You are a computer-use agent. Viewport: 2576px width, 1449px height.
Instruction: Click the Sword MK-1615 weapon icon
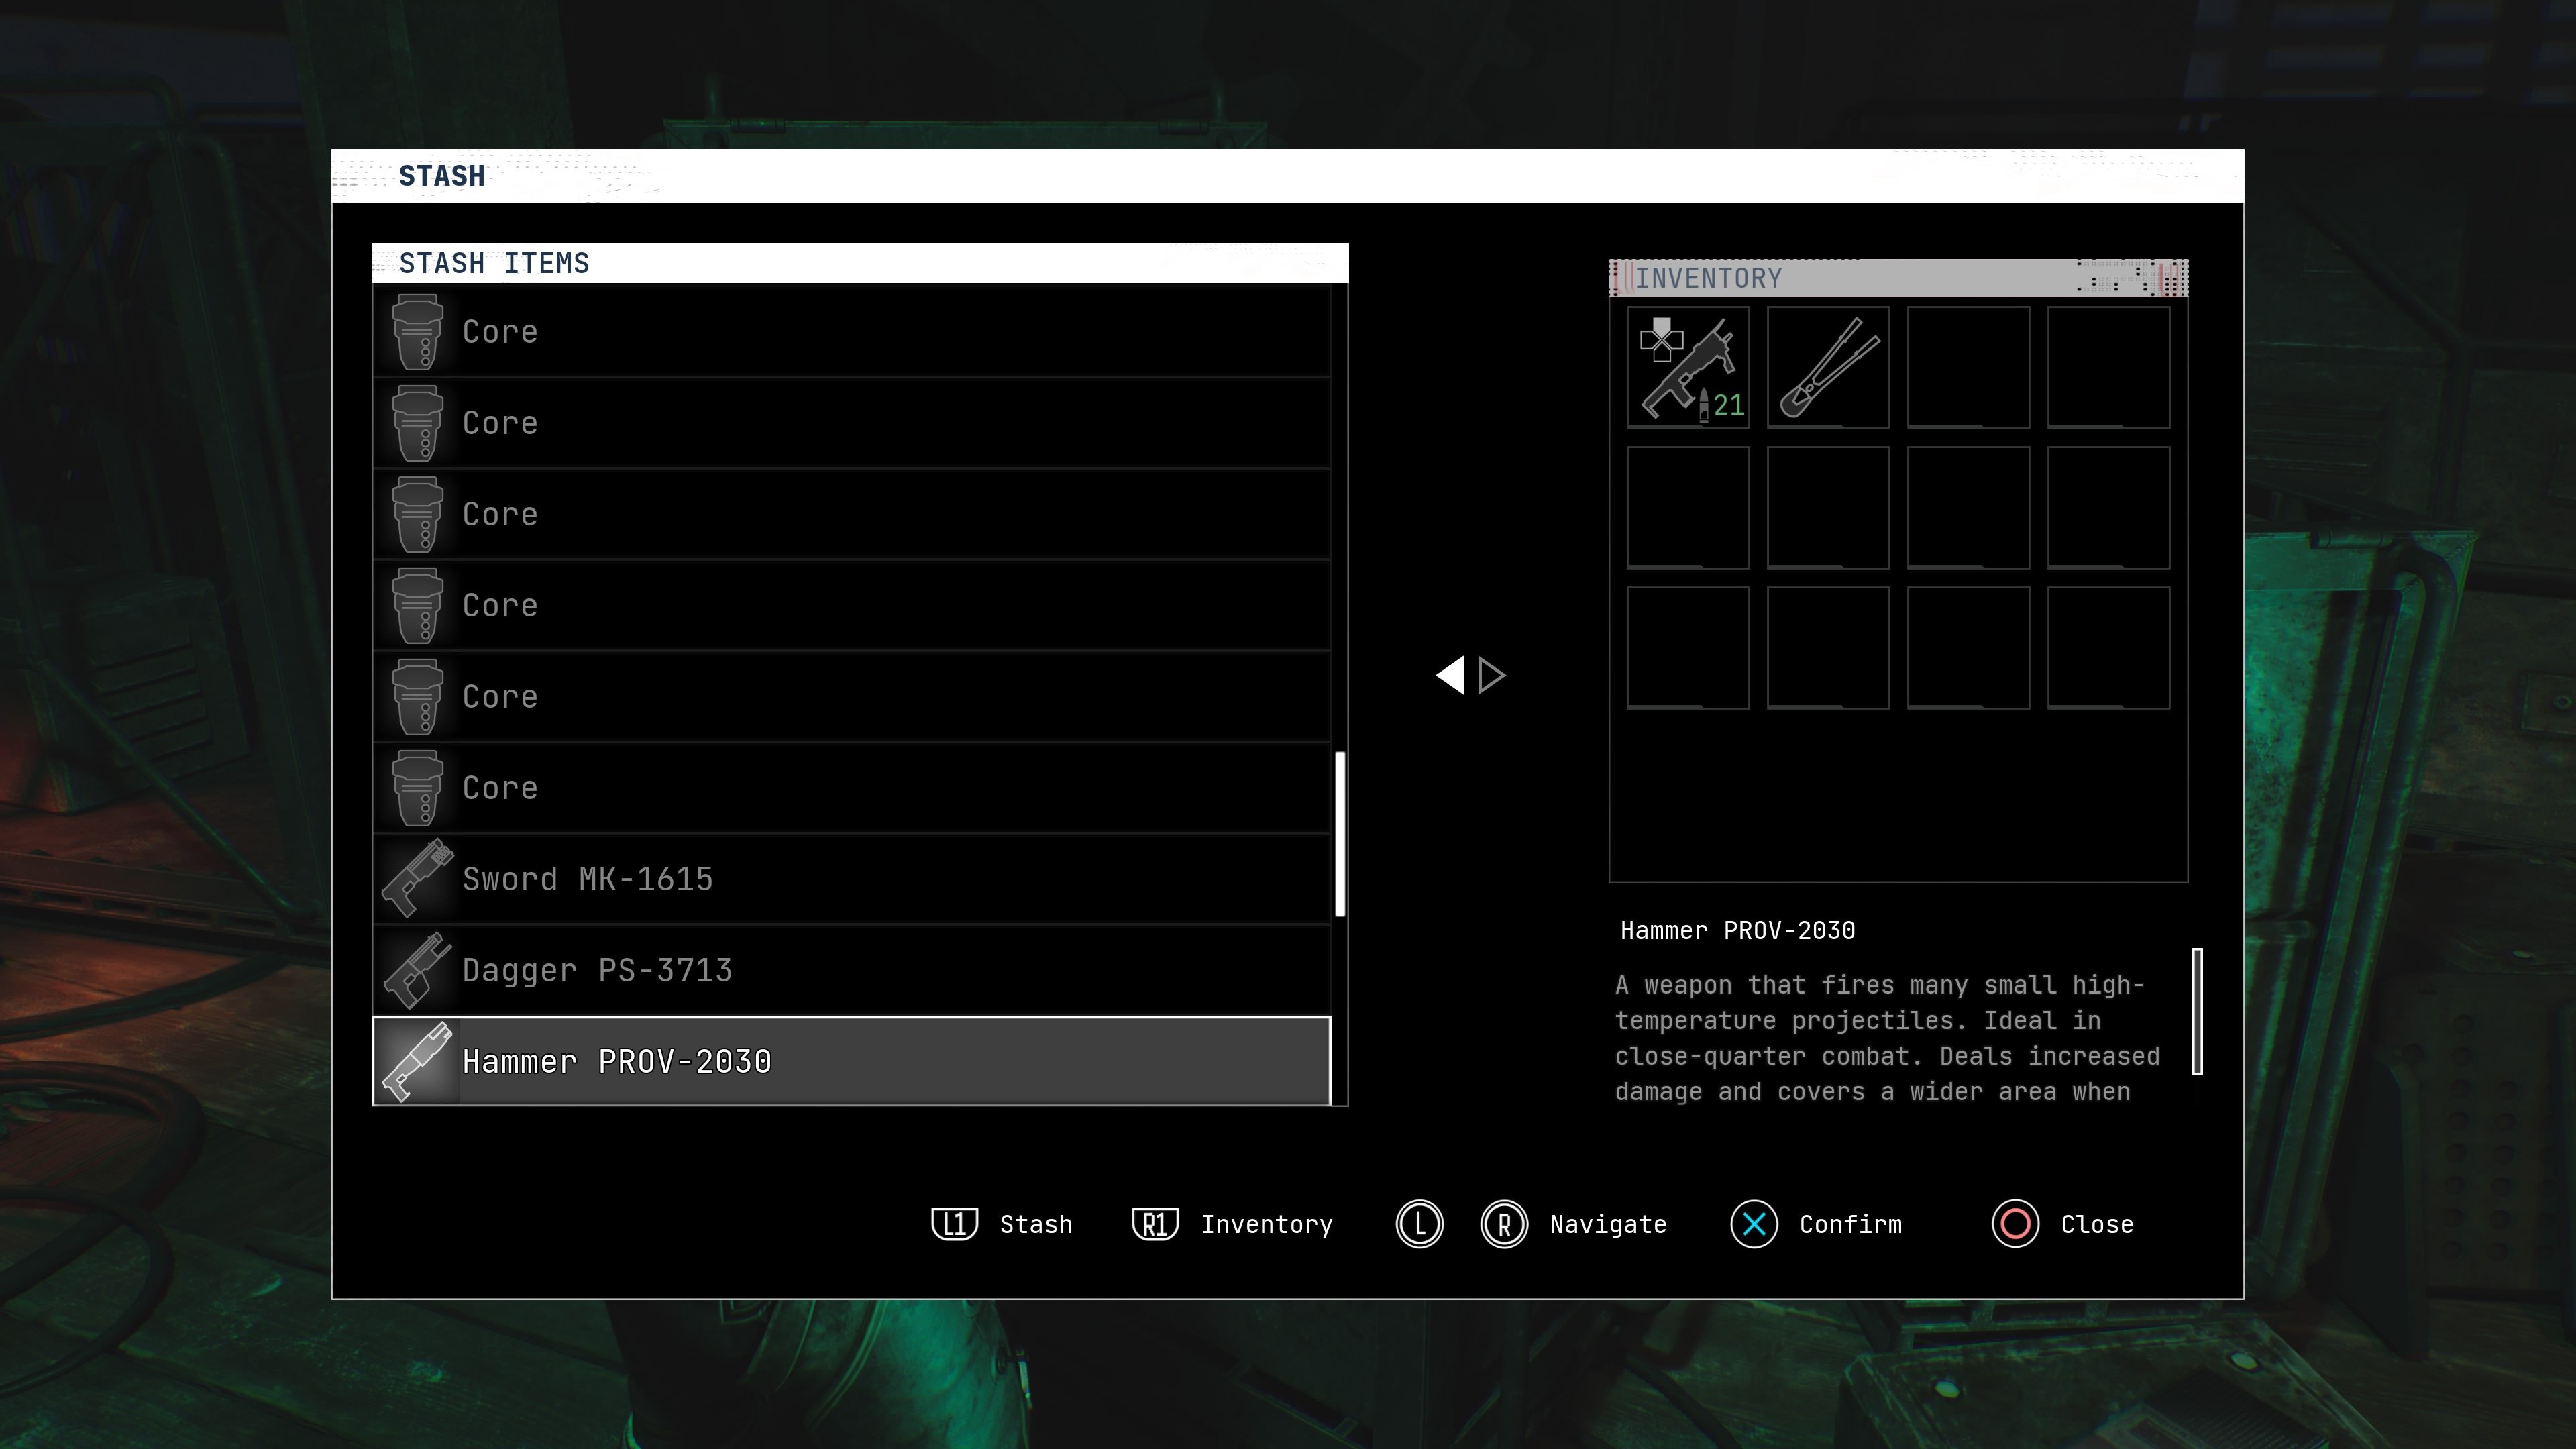416,879
